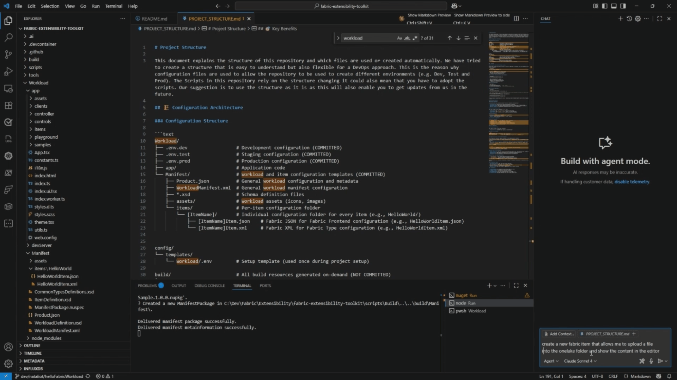Click the editor minimap overview
The image size is (677, 380).
508,106
